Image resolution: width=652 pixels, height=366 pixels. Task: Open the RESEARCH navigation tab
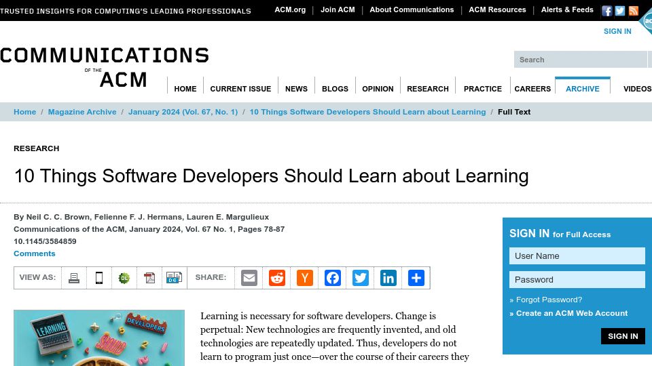(x=428, y=89)
